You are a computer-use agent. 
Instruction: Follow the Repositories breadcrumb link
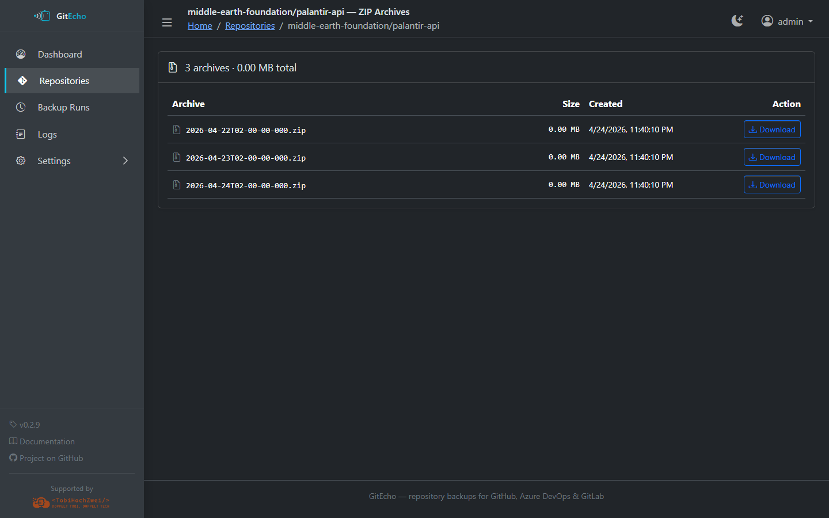tap(250, 26)
